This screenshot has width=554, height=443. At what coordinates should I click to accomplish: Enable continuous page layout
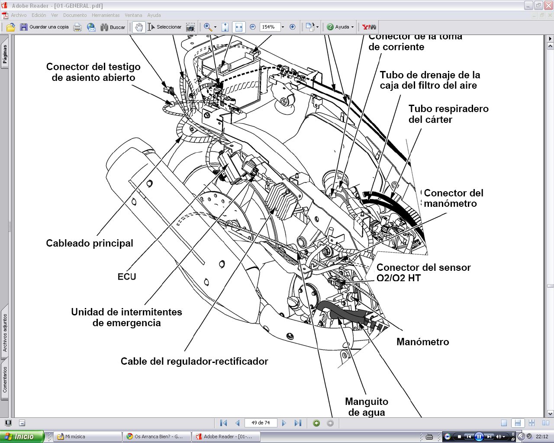tap(517, 423)
